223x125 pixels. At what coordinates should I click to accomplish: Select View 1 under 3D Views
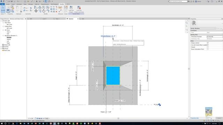click(x=8, y=32)
